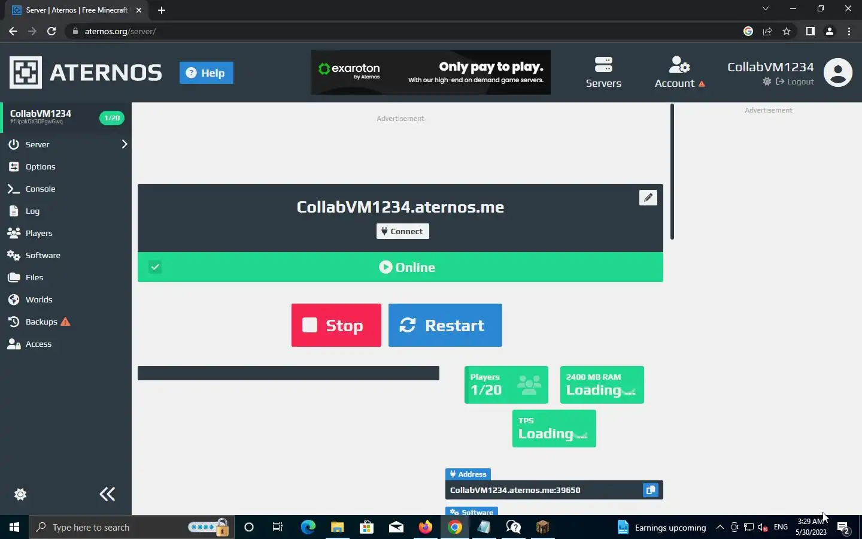This screenshot has height=539, width=862.
Task: Click the 1/20 player count badge in sidebar
Action: [x=112, y=118]
